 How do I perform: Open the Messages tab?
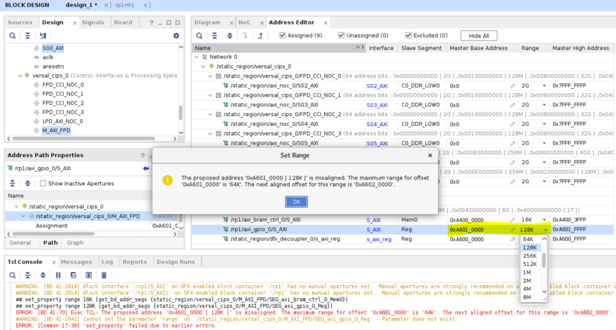pos(76,262)
